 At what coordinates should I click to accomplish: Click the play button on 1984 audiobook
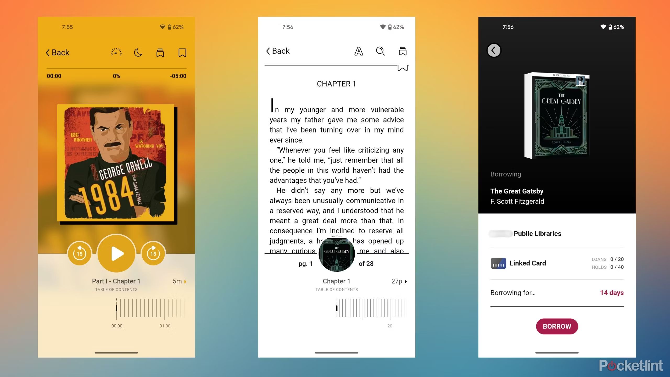pos(116,253)
